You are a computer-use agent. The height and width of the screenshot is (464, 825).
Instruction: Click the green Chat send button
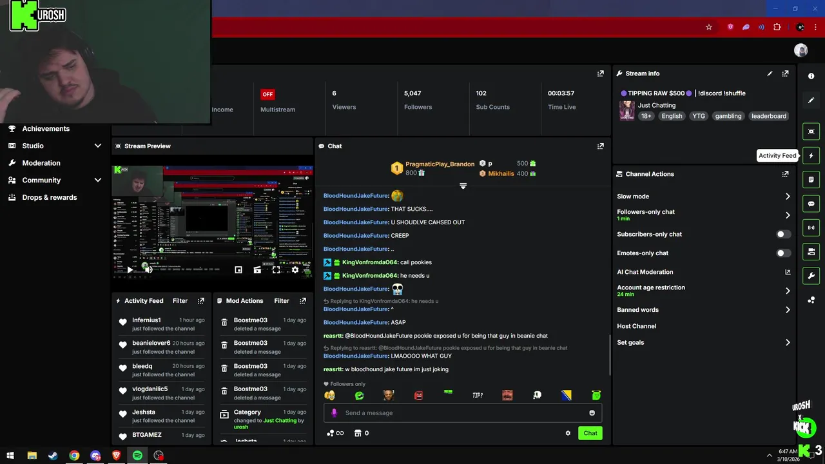tap(590, 433)
